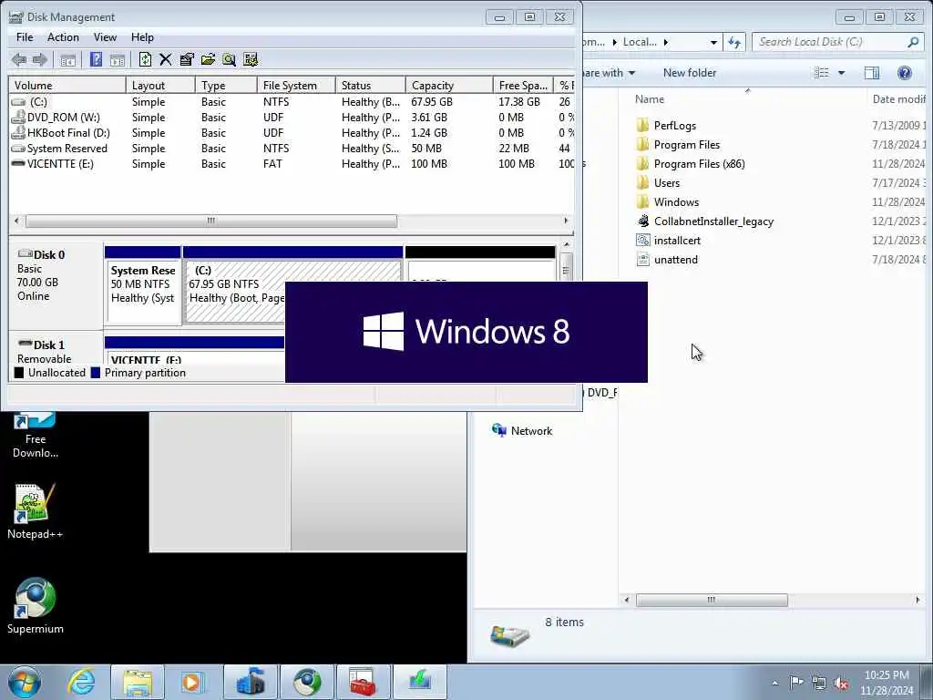The width and height of the screenshot is (933, 700).
Task: Open the Help menu in Disk Management
Action: [142, 36]
